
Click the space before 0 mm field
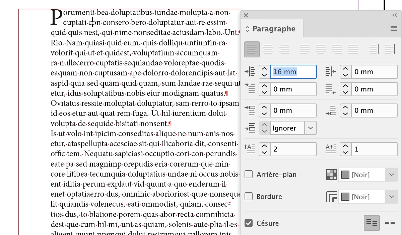293,110
